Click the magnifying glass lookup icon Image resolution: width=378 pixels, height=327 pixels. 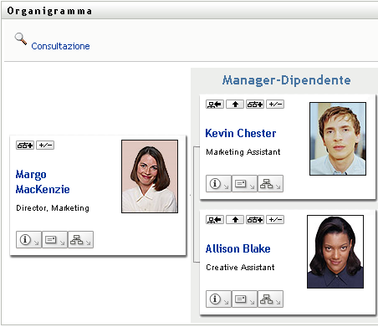(x=21, y=38)
